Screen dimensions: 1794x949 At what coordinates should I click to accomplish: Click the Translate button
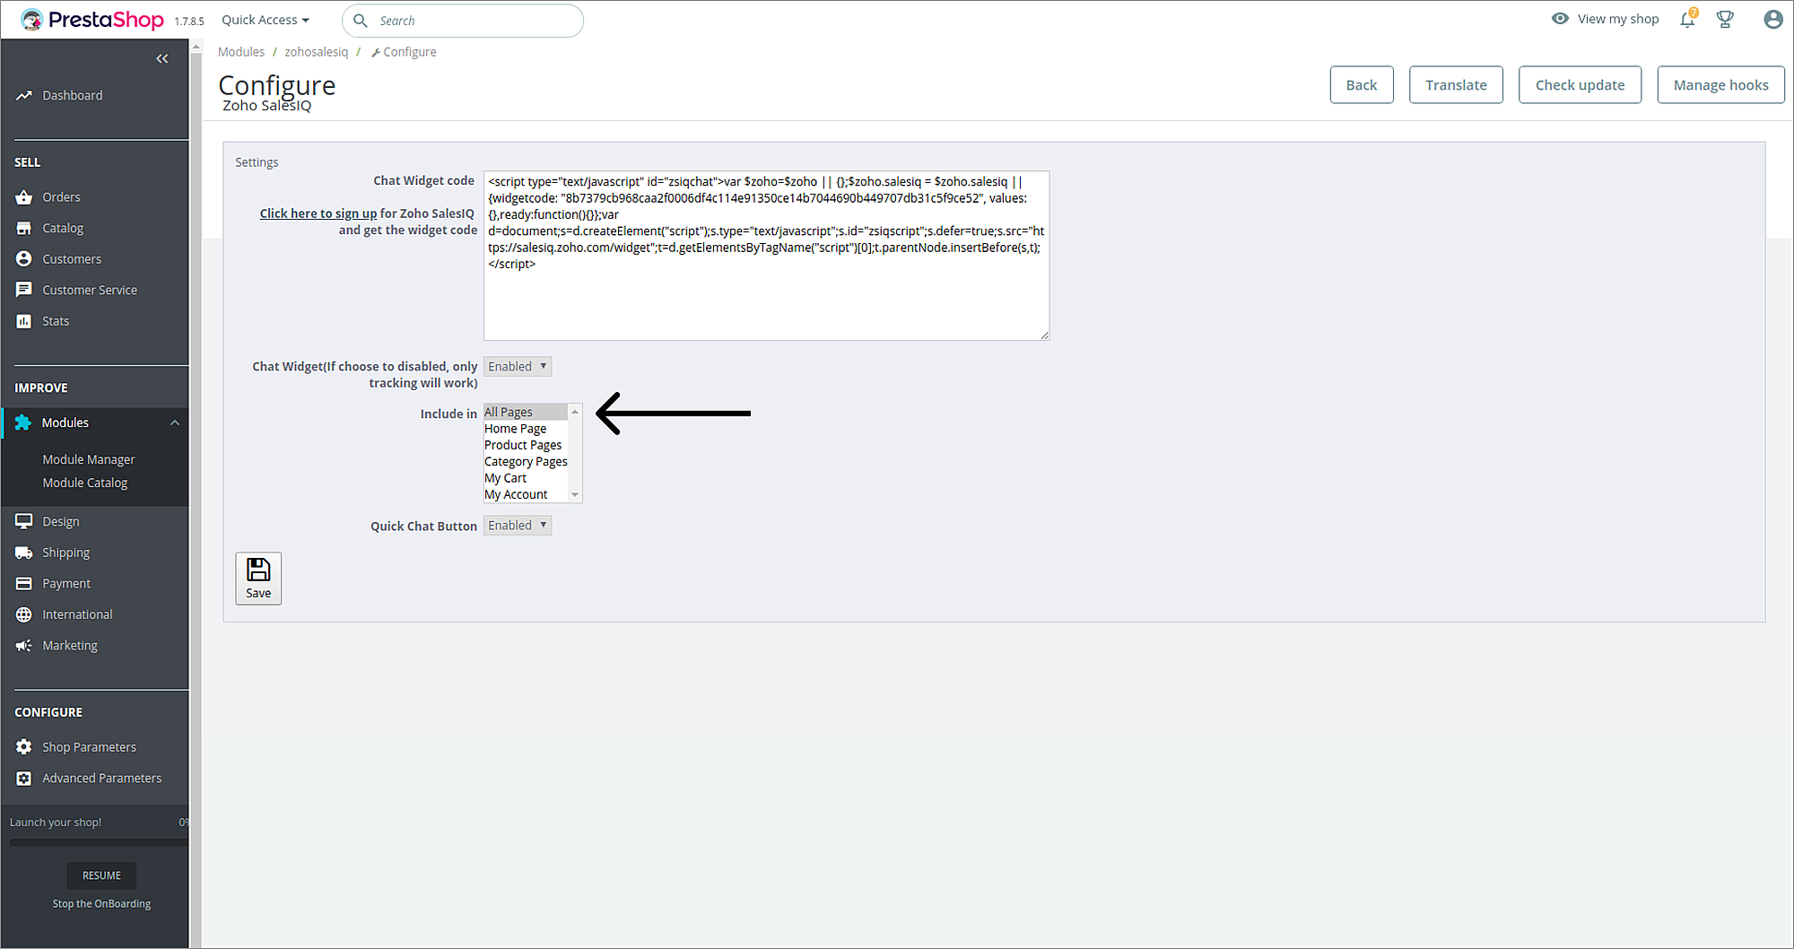pyautogui.click(x=1456, y=84)
